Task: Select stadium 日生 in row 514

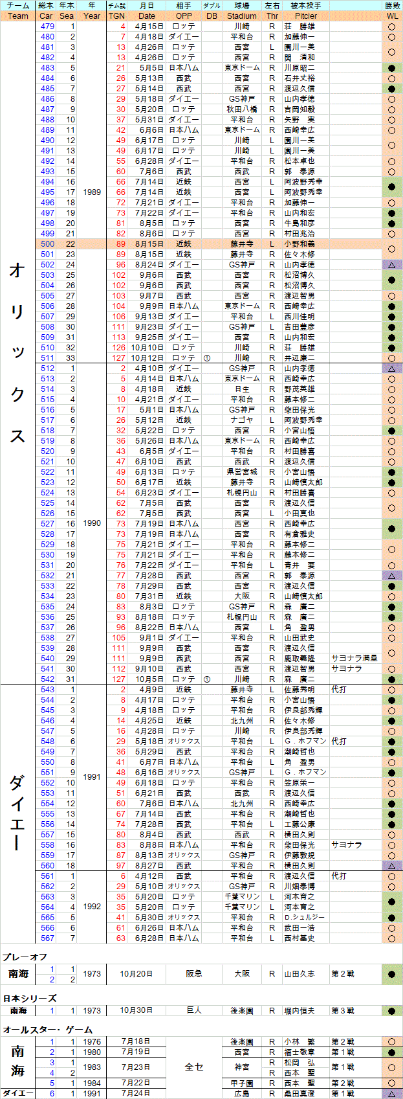Action: [242, 389]
